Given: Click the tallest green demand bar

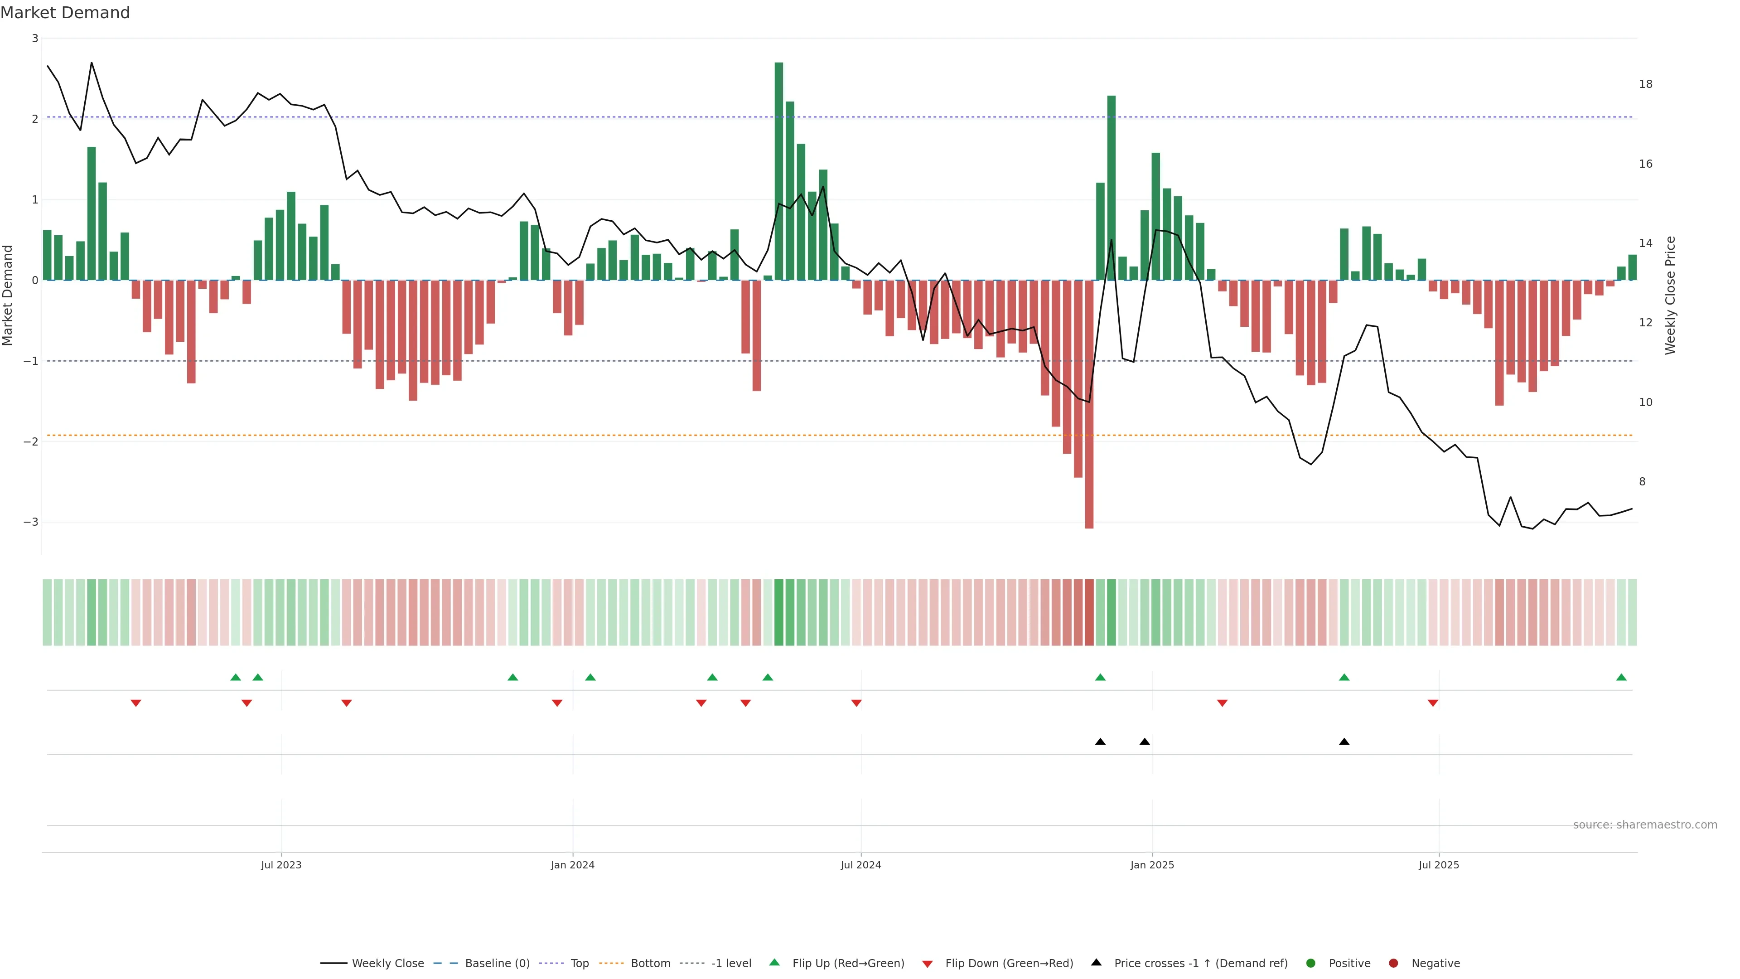Looking at the screenshot, I should (x=778, y=169).
